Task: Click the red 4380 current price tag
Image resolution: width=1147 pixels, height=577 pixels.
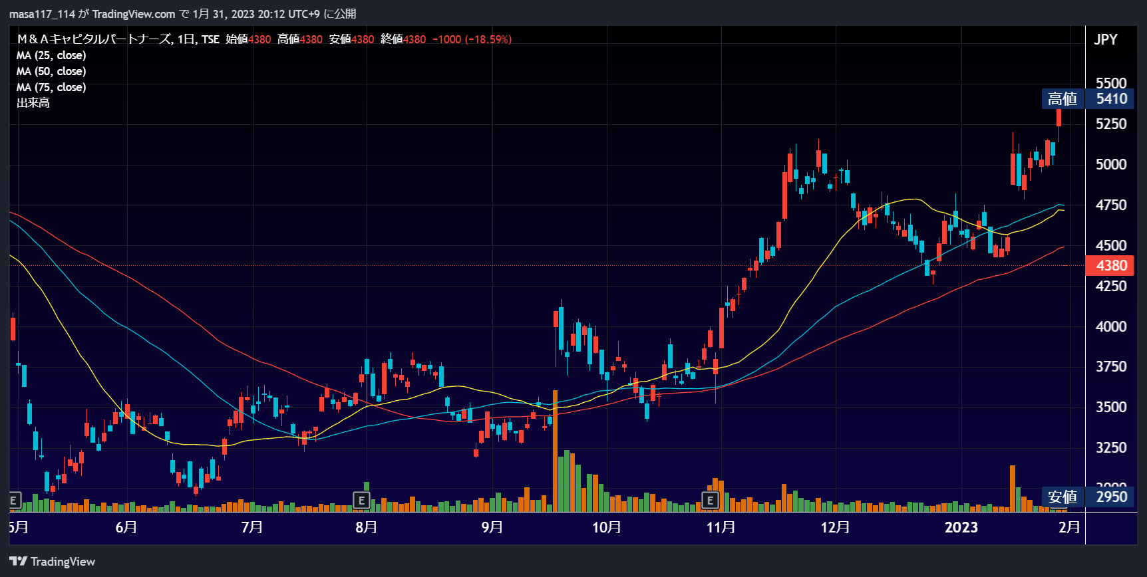Action: click(1111, 265)
